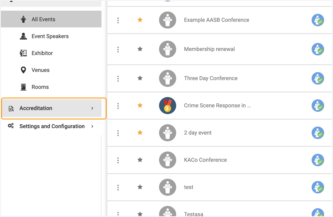The image size is (333, 217).
Task: Star the KACo Conference event
Action: (140, 160)
